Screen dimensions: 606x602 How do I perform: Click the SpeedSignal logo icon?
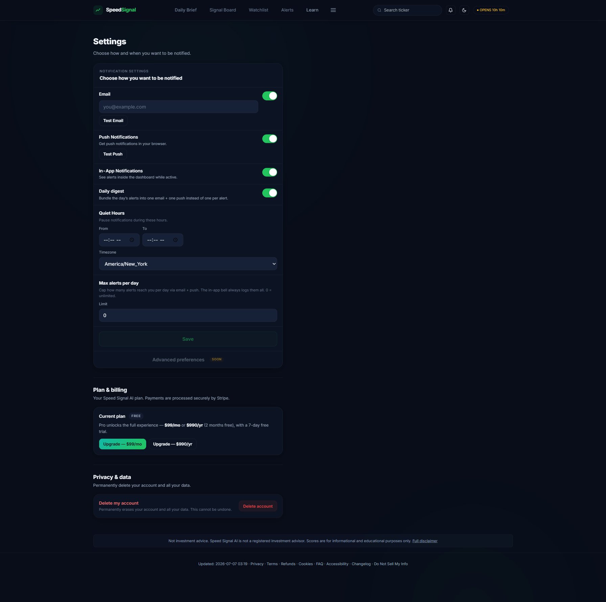[x=98, y=10]
